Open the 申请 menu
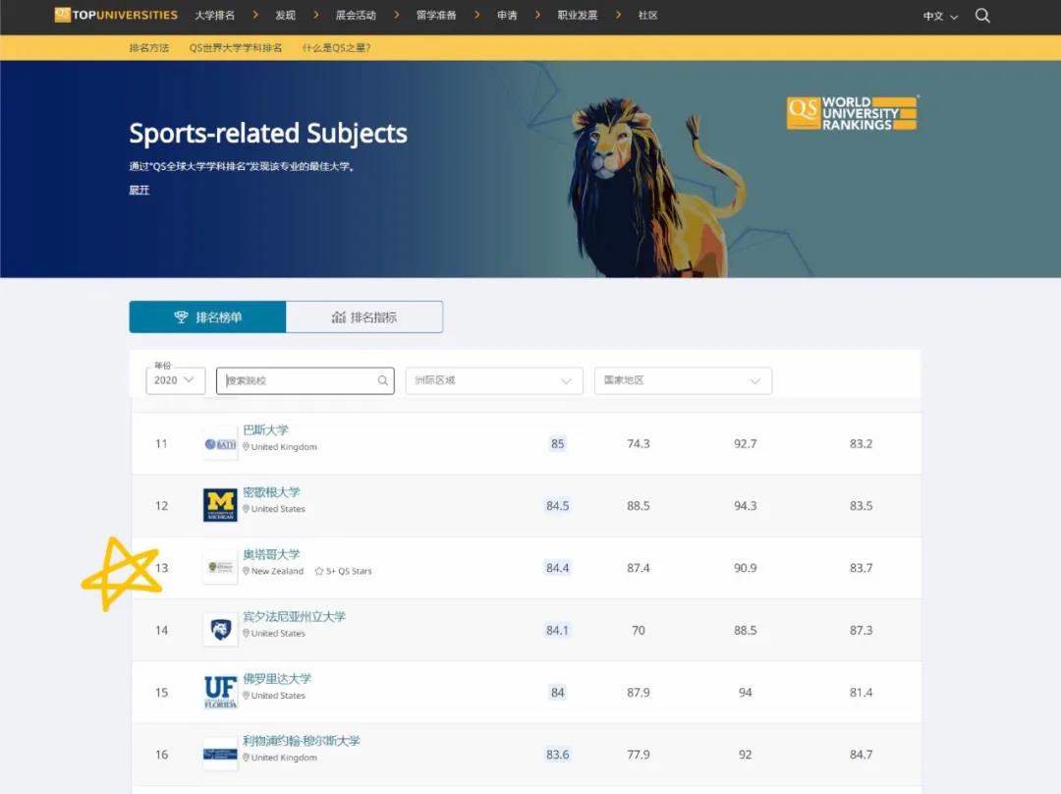 click(x=507, y=16)
